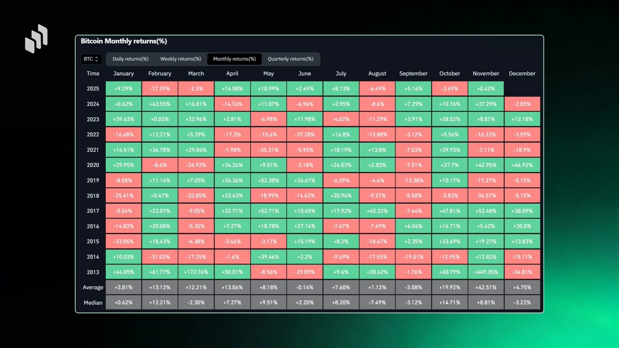Click the 2025 April cell +14.08%
The height and width of the screenshot is (348, 619).
click(x=232, y=88)
